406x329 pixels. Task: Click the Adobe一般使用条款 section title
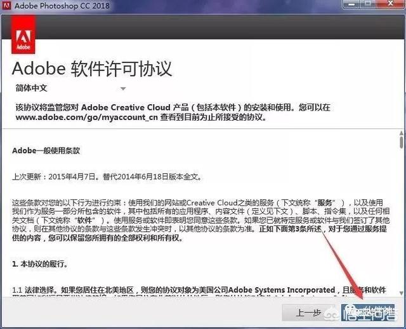click(x=46, y=151)
